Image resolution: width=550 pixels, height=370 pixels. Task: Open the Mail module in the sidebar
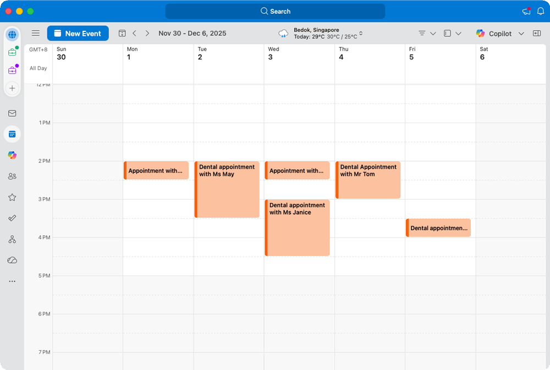pos(12,113)
